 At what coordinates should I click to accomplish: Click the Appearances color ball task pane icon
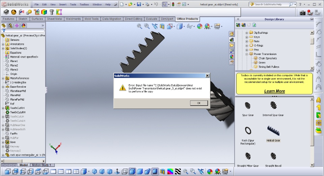[x=232, y=57]
